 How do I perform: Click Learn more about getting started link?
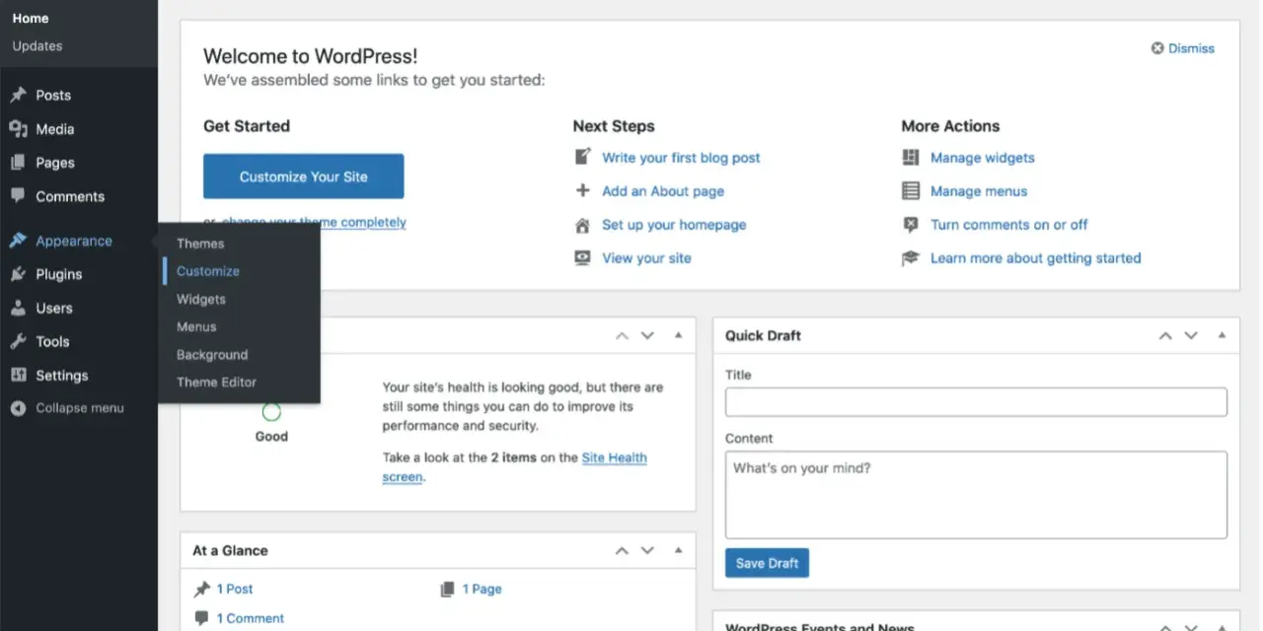pyautogui.click(x=1035, y=258)
